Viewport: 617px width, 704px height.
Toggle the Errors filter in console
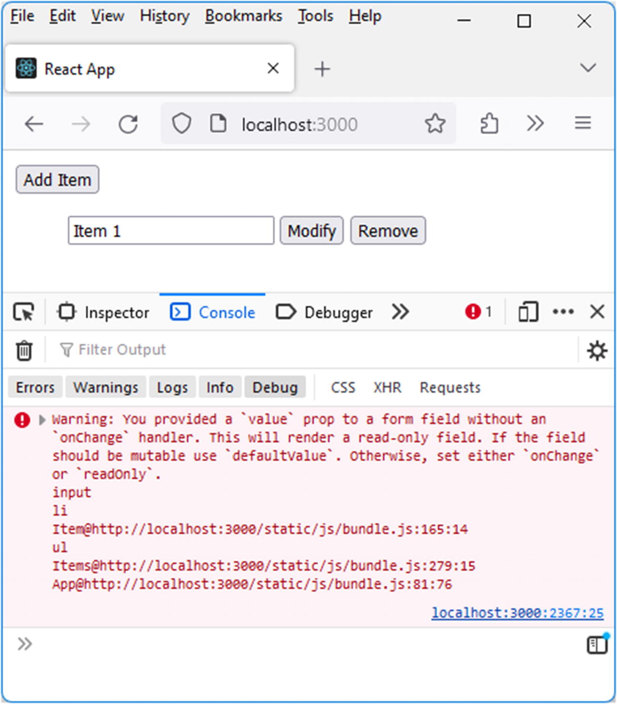pos(35,387)
